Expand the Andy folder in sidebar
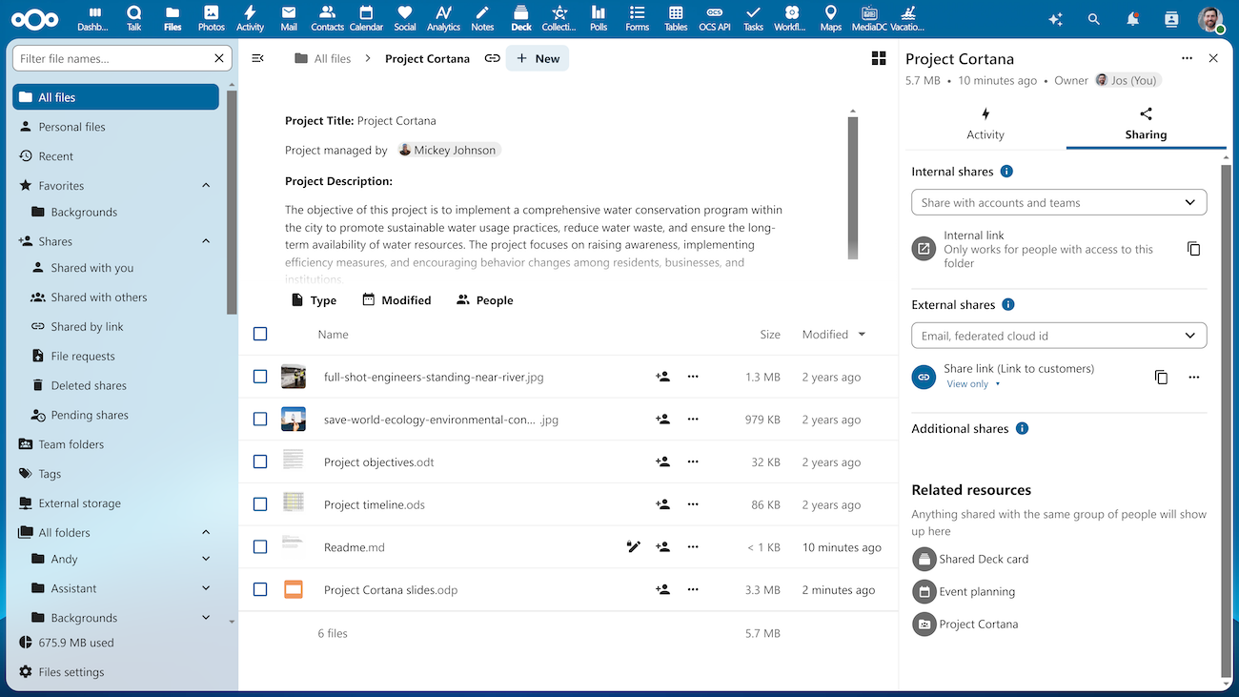Image resolution: width=1239 pixels, height=697 pixels. (x=206, y=559)
